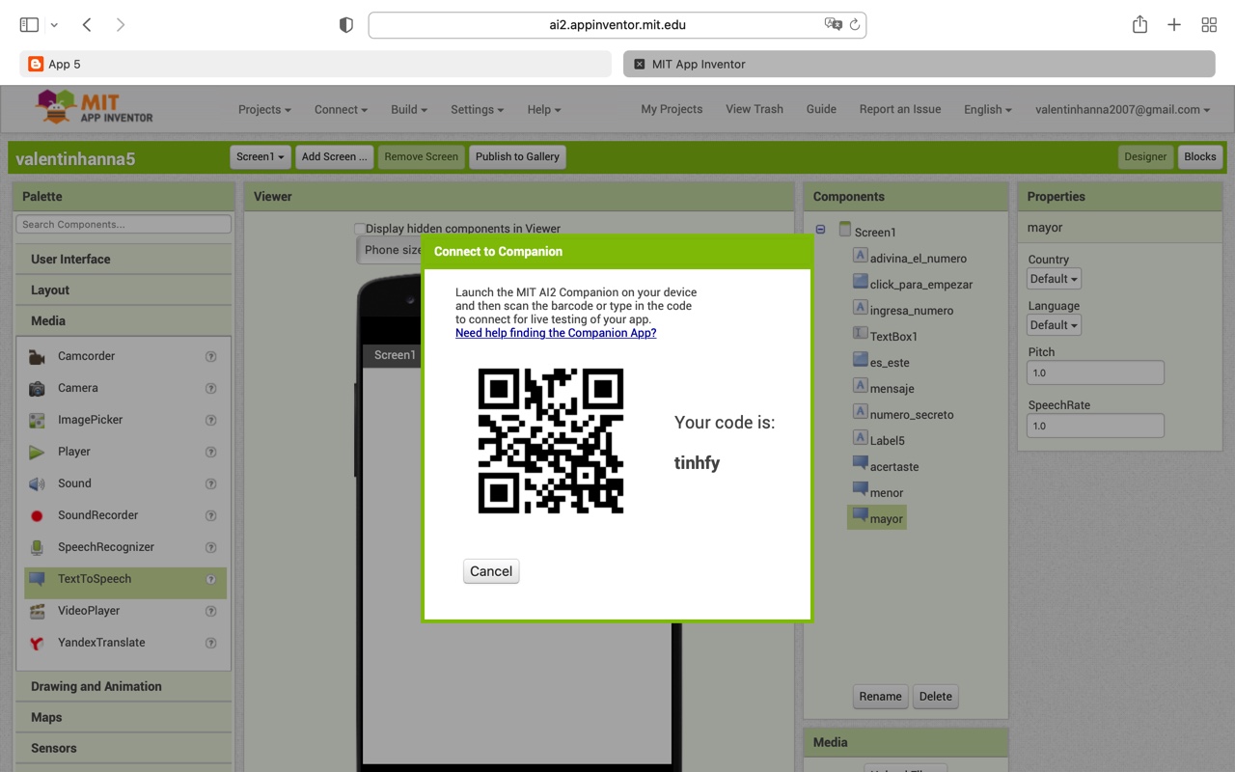This screenshot has width=1235, height=772.
Task: Toggle the Safari sidebar button
Action: pos(29,25)
